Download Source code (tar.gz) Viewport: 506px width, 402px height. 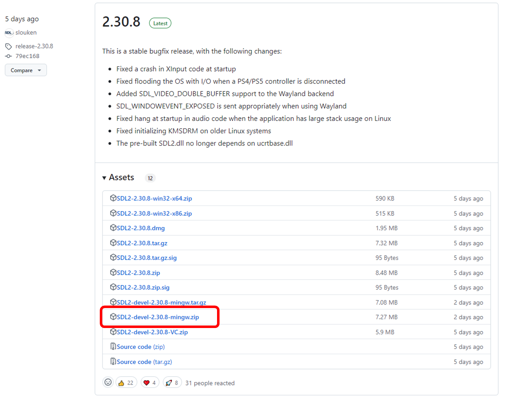click(x=144, y=362)
